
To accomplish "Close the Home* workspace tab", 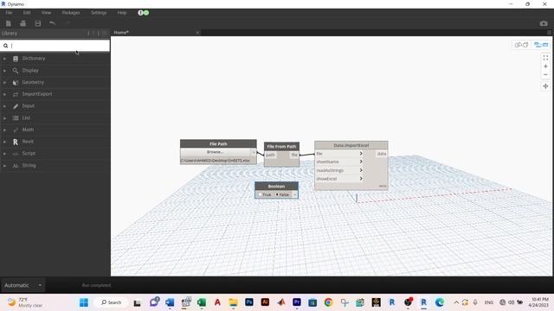I will [197, 33].
